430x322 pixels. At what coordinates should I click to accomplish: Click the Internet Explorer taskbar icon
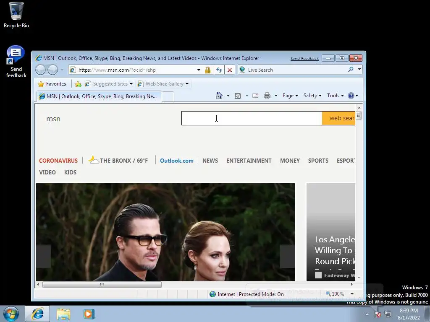coord(37,314)
